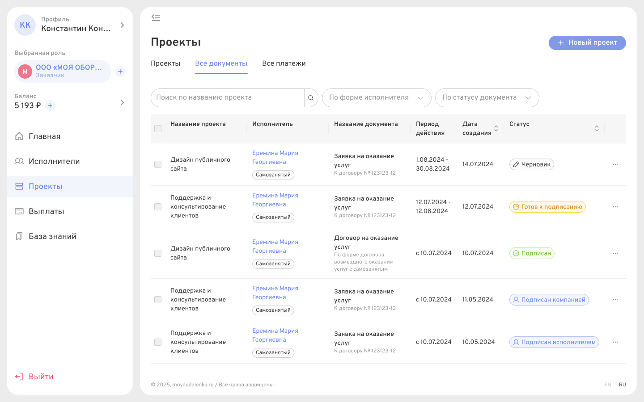Click the plus icon next to the balance
The image size is (644, 402).
[x=50, y=105]
